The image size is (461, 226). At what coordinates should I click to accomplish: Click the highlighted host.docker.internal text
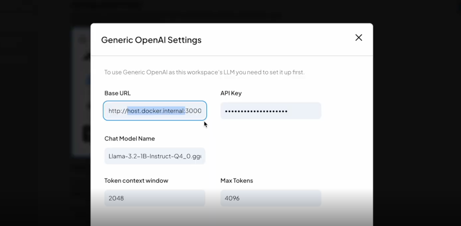[156, 111]
